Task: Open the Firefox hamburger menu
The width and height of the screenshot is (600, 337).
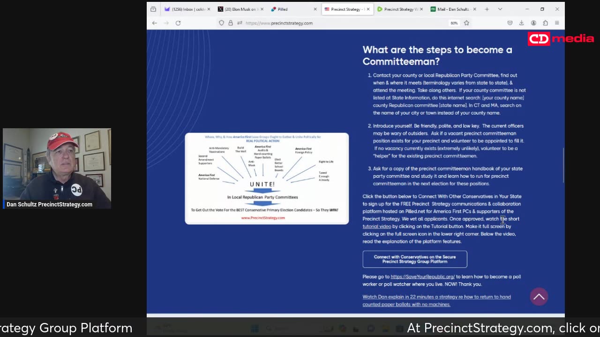Action: [557, 23]
